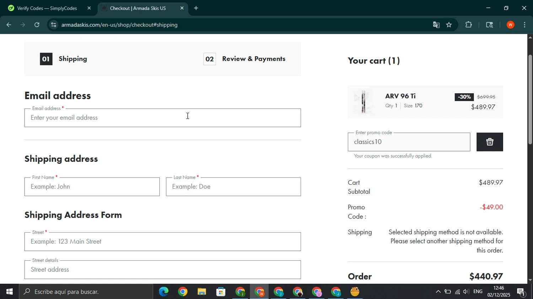
Task: Open the Windows Start menu
Action: pyautogui.click(x=10, y=292)
